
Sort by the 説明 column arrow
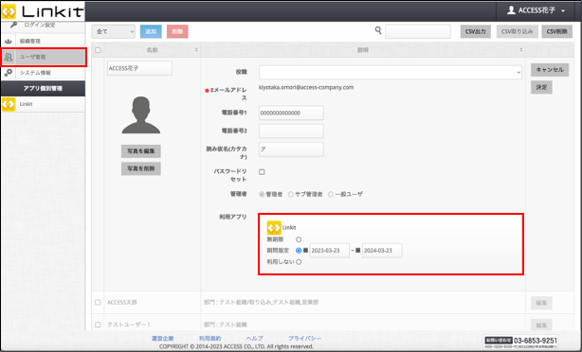coord(521,49)
